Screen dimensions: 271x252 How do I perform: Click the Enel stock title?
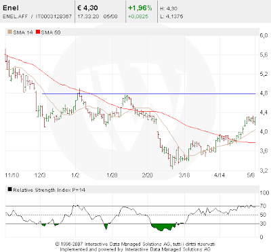coord(11,8)
